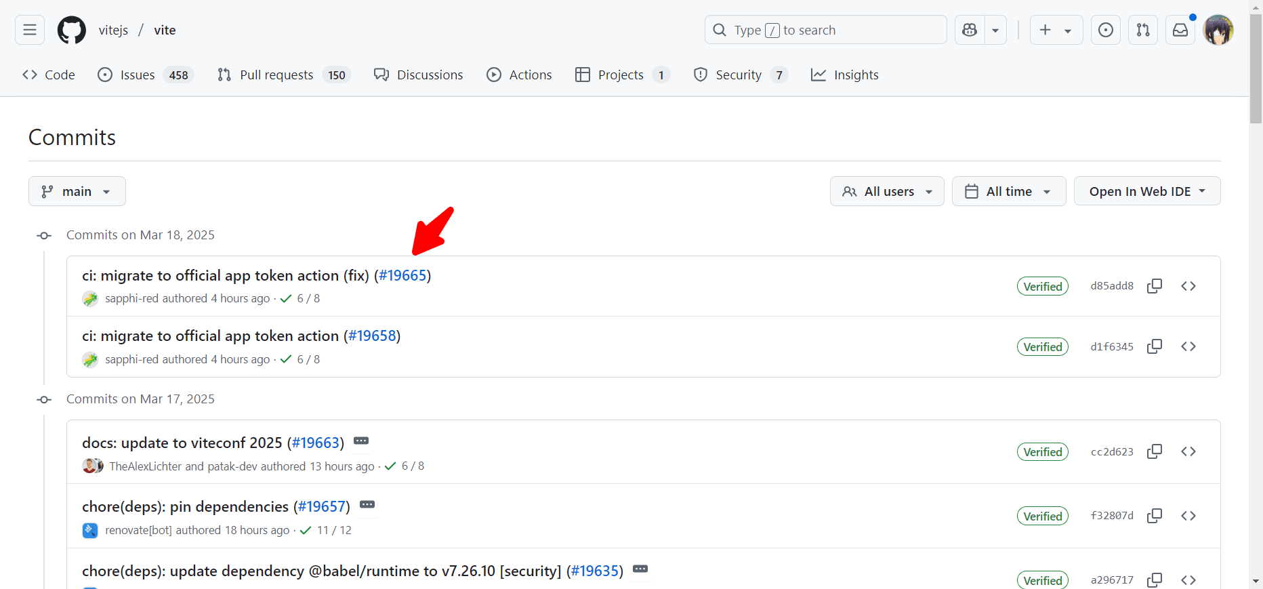This screenshot has height=589, width=1263.
Task: Open commit 'docs: update to viteconf 2025'
Action: click(182, 443)
